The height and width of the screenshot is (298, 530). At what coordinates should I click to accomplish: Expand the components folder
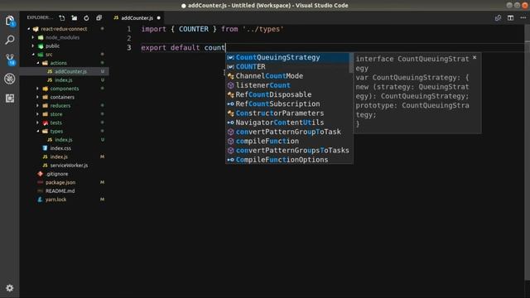(x=38, y=89)
